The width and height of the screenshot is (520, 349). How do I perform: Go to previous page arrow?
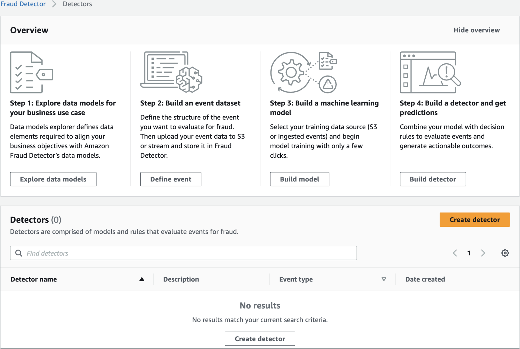click(x=455, y=253)
